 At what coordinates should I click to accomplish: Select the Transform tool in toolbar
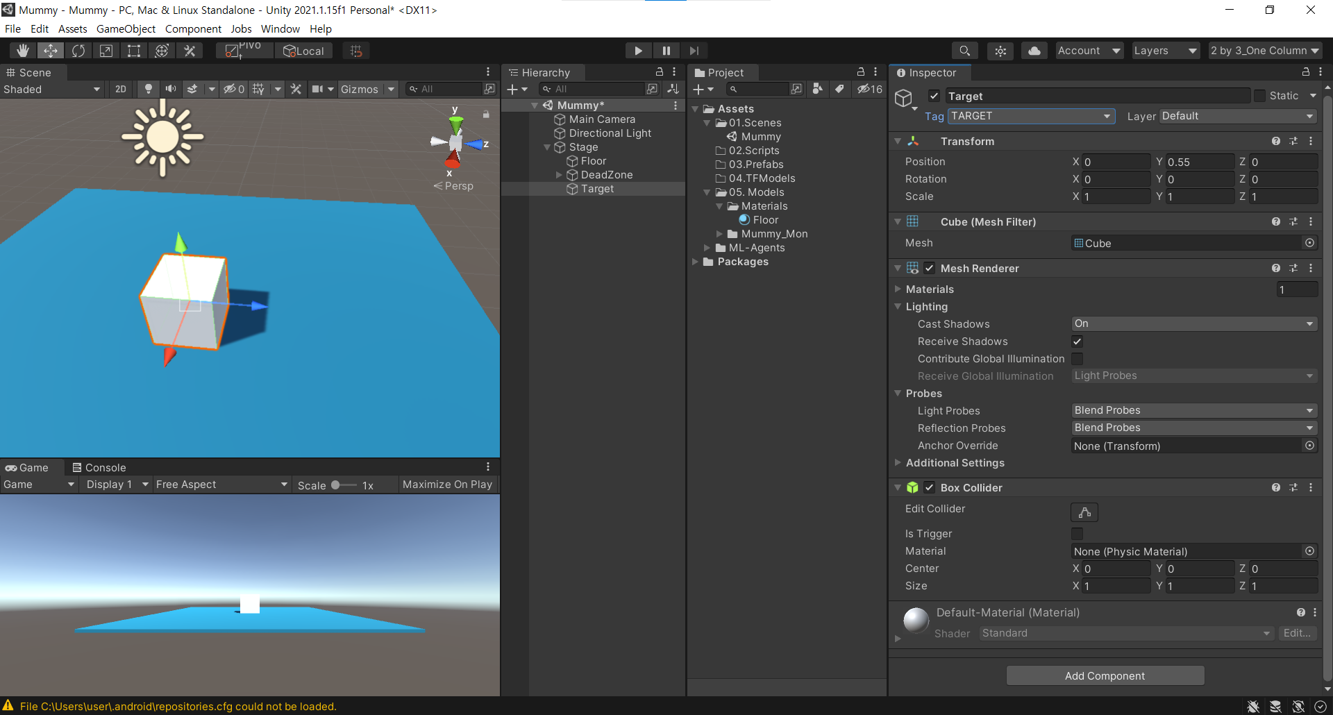(162, 51)
